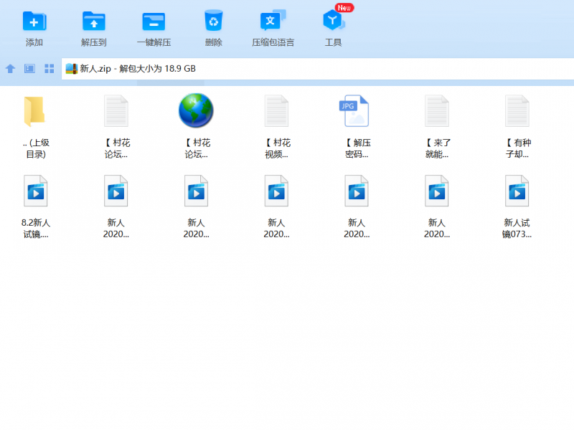Go up one level with the up arrow
The image size is (574, 430).
tap(10, 69)
